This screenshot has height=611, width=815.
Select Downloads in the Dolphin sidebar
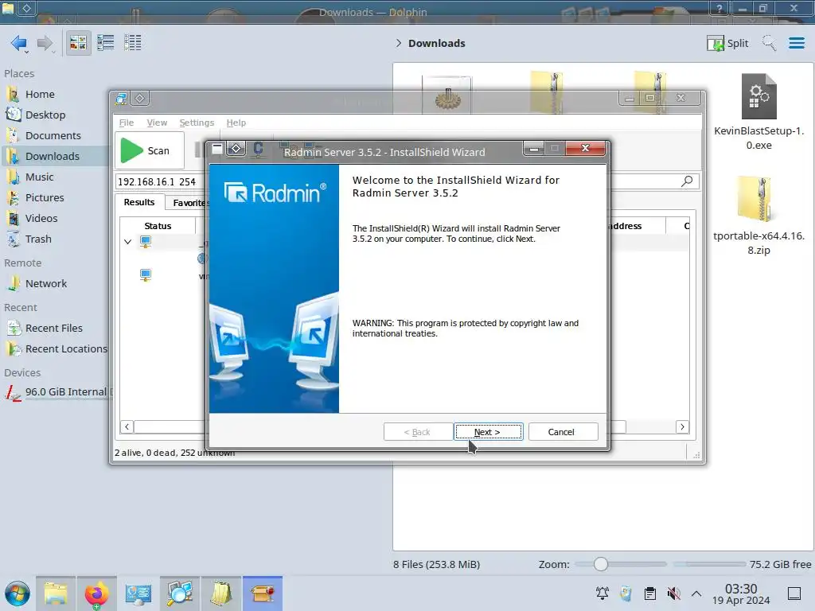coord(54,157)
